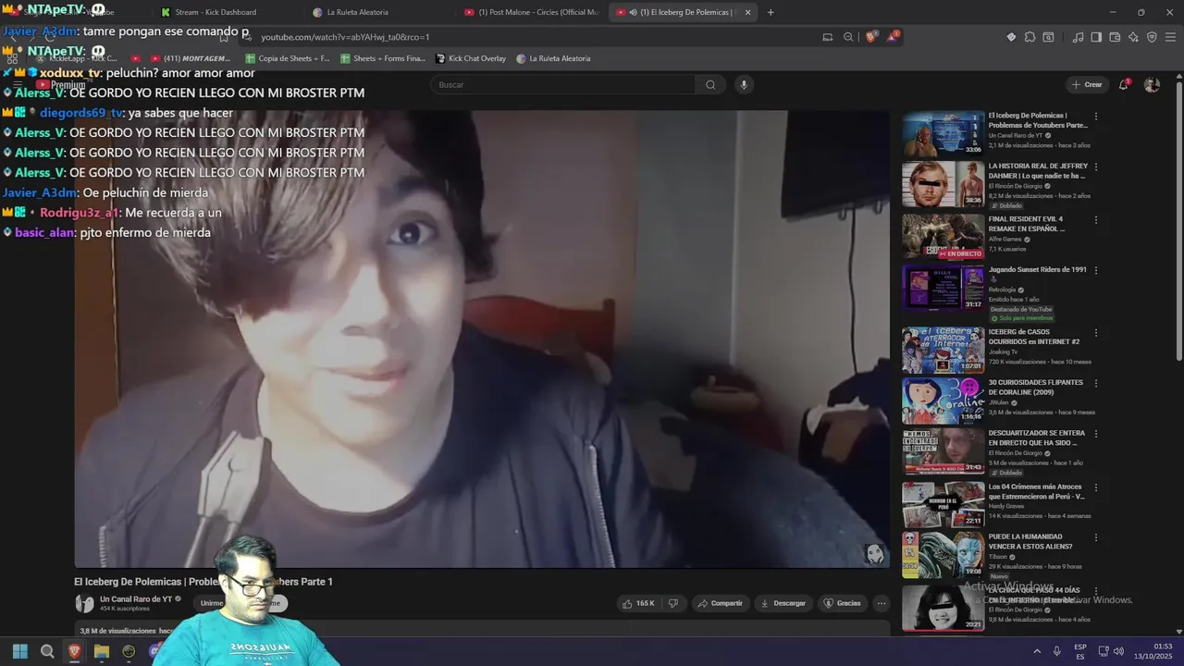Click the Gracias button
1184x666 pixels.
point(842,603)
